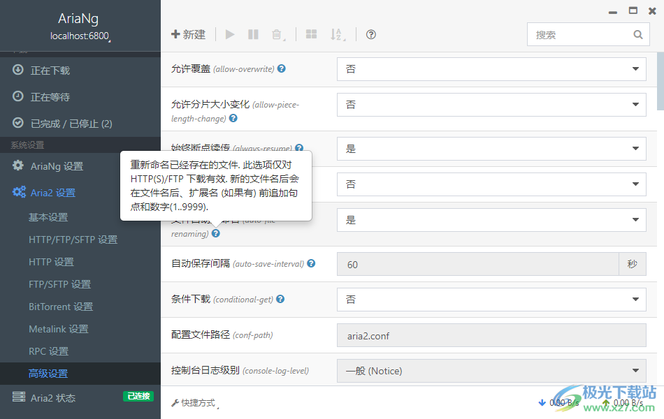This screenshot has height=419, width=664.
Task: Click the search magnifier icon
Action: pos(638,35)
